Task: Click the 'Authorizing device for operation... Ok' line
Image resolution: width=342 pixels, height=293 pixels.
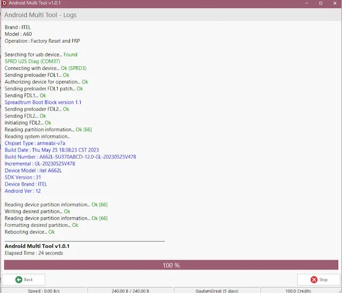Action: [x=46, y=82]
